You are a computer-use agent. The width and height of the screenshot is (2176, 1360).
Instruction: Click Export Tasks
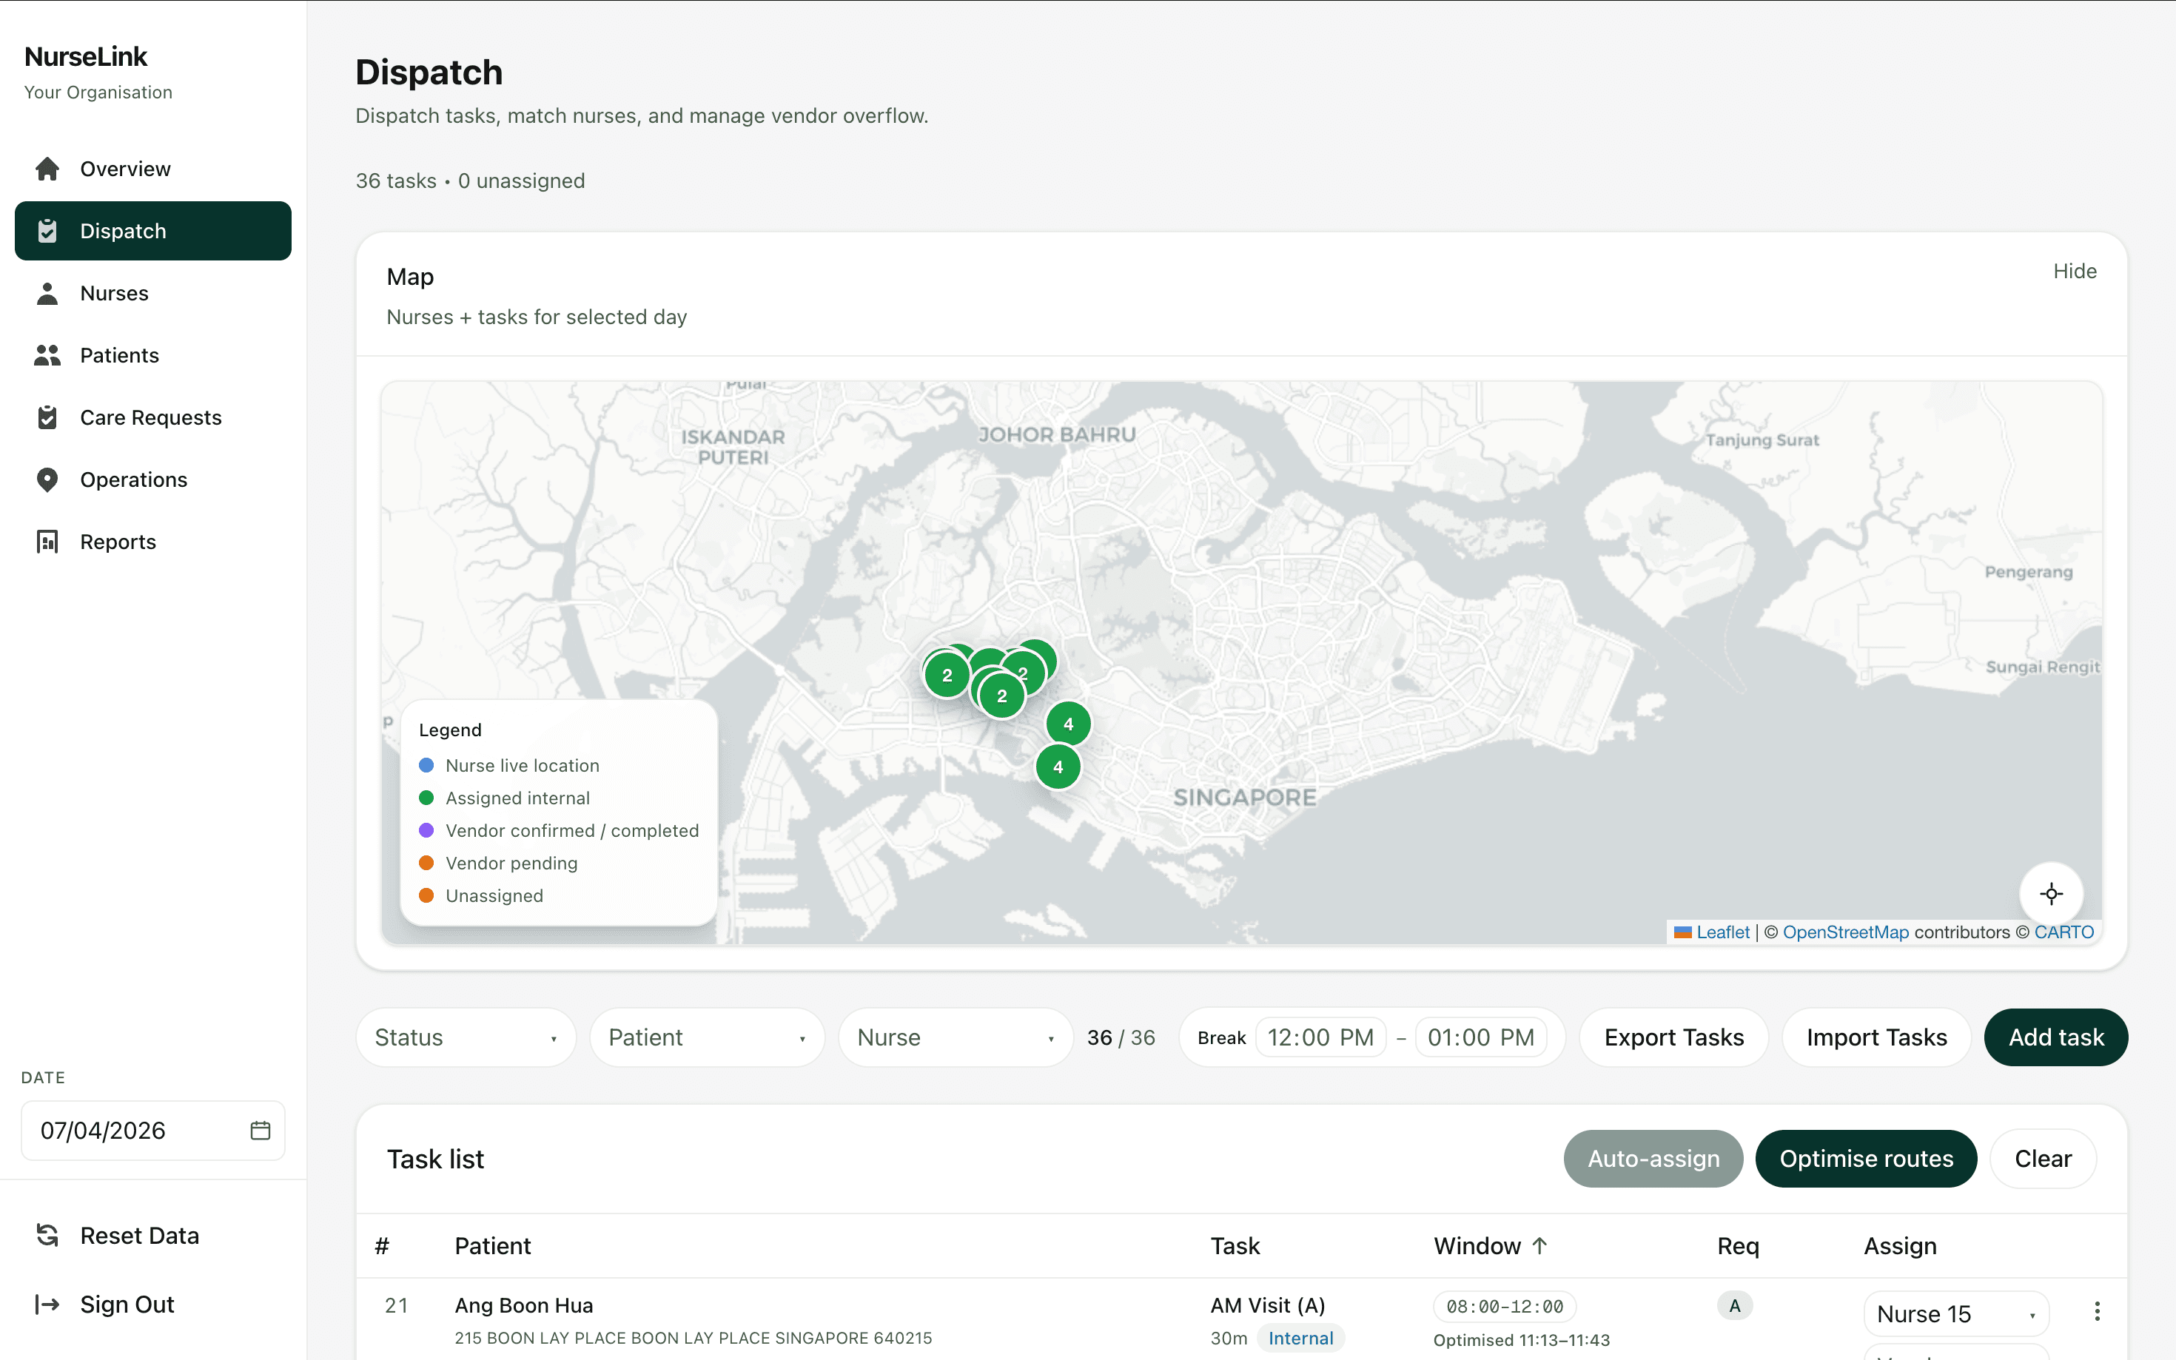1673,1037
